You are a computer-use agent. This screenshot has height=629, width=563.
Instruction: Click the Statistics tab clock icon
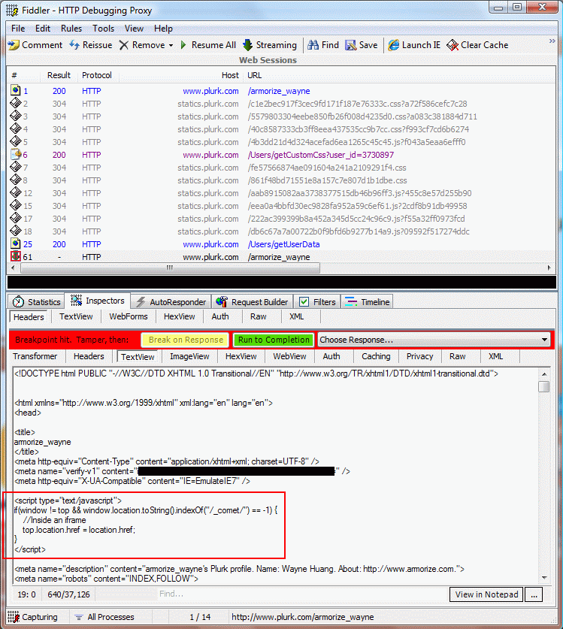click(x=18, y=301)
